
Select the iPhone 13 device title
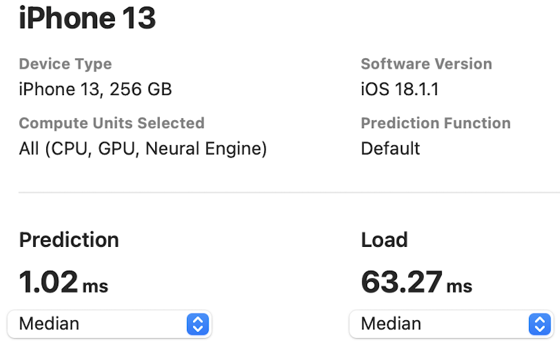point(87,18)
